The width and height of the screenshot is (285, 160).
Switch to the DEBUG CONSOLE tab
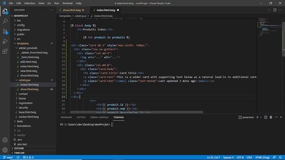99,117
